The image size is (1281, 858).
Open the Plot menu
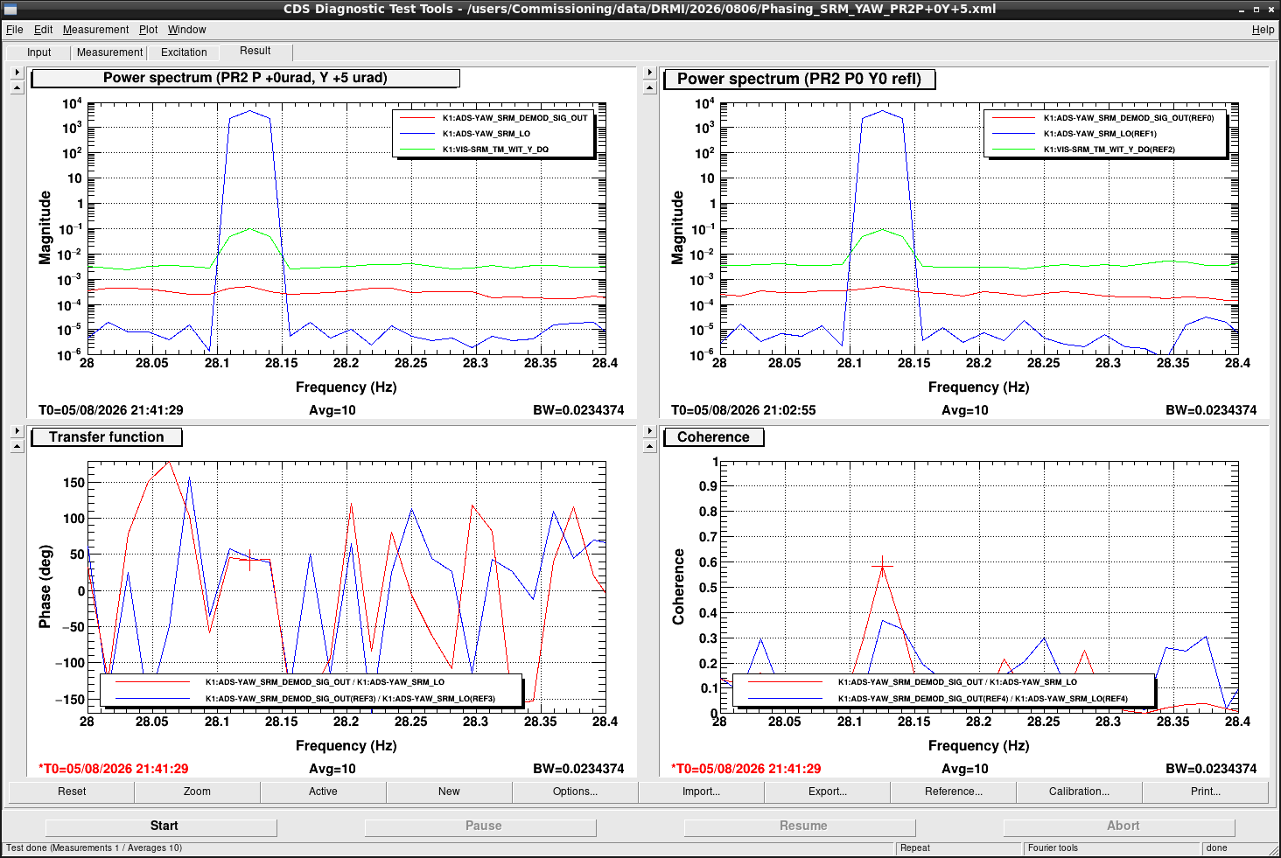click(x=148, y=30)
